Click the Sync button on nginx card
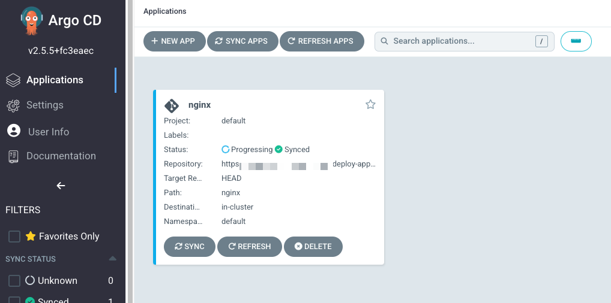Image resolution: width=611 pixels, height=303 pixels. pos(190,247)
